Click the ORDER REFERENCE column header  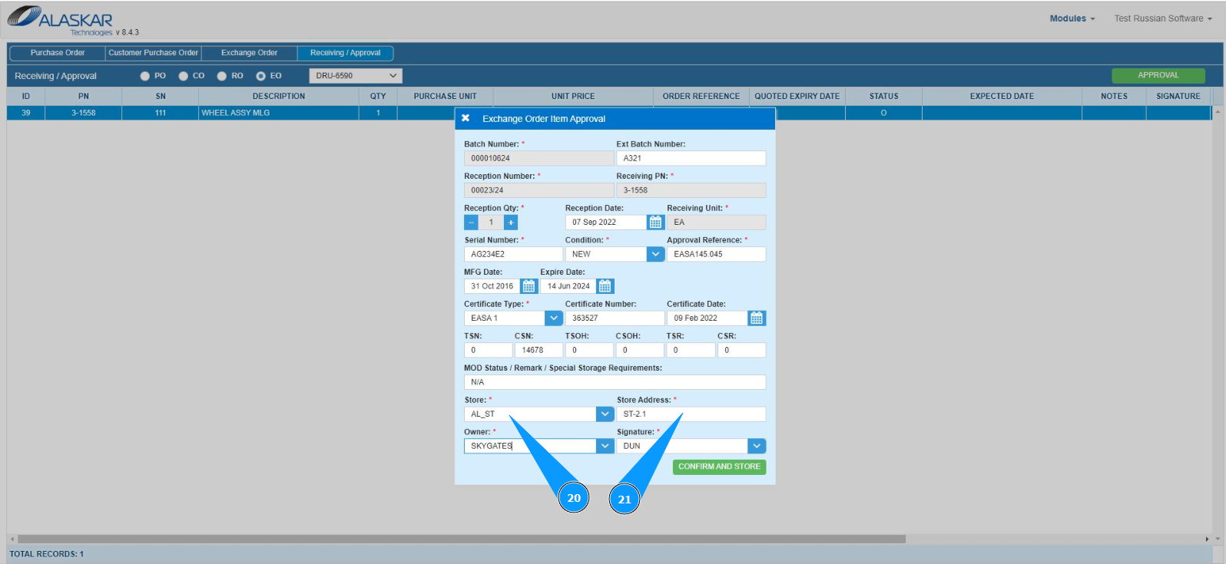tap(701, 96)
